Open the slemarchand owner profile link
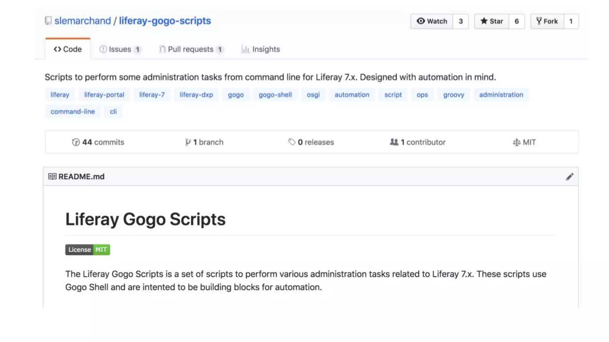 (82, 21)
